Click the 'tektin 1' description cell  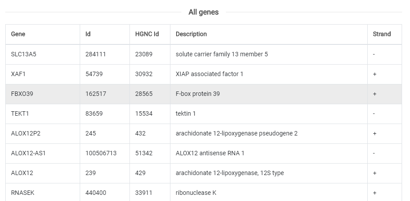(185, 113)
